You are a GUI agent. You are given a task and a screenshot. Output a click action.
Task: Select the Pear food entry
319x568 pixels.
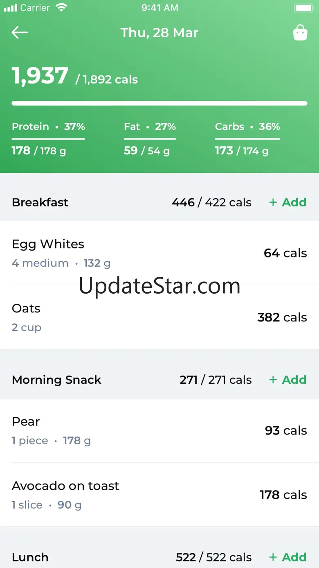[159, 430]
